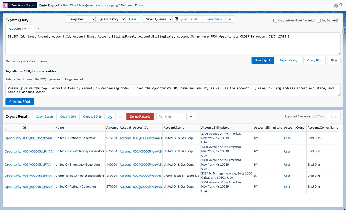Viewport: 346px width, 210px height.
Task: Open the Templates dropdown
Action: tap(80, 19)
